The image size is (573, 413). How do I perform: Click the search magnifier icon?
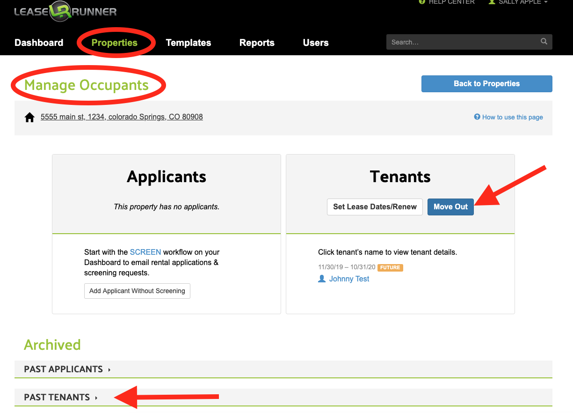(x=544, y=42)
